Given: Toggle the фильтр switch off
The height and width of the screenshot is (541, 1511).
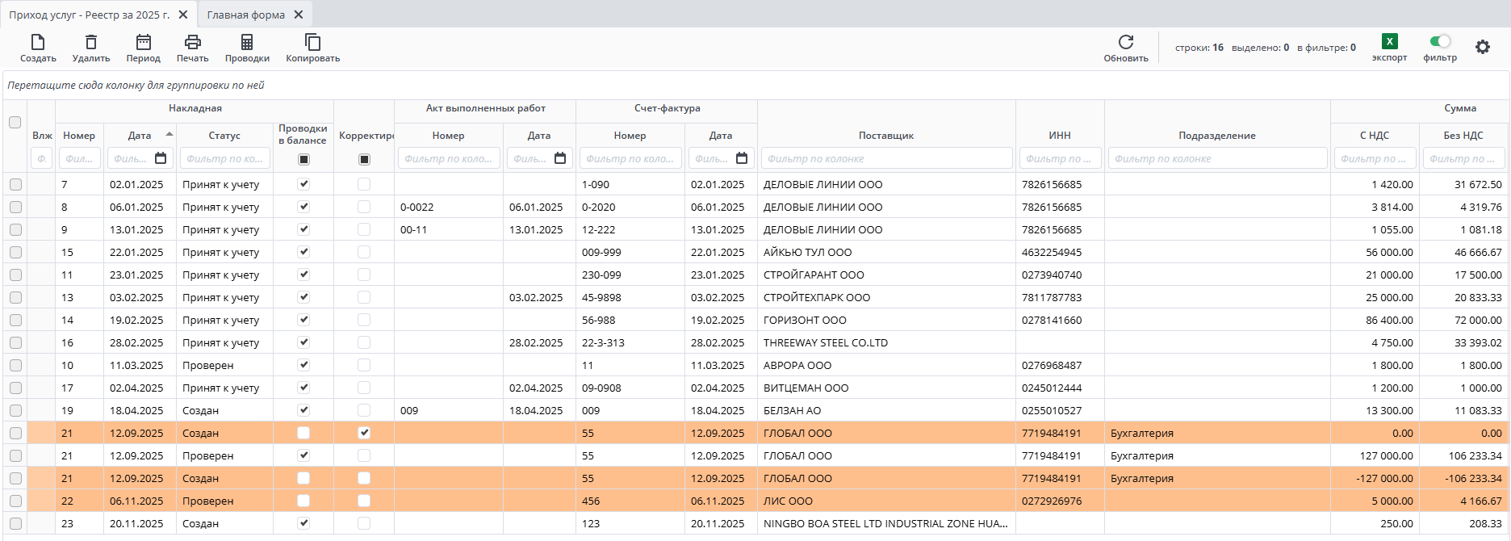Looking at the screenshot, I should click(x=1440, y=41).
